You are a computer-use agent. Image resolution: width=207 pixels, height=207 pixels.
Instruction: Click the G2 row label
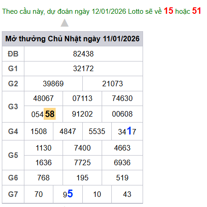click(x=13, y=84)
